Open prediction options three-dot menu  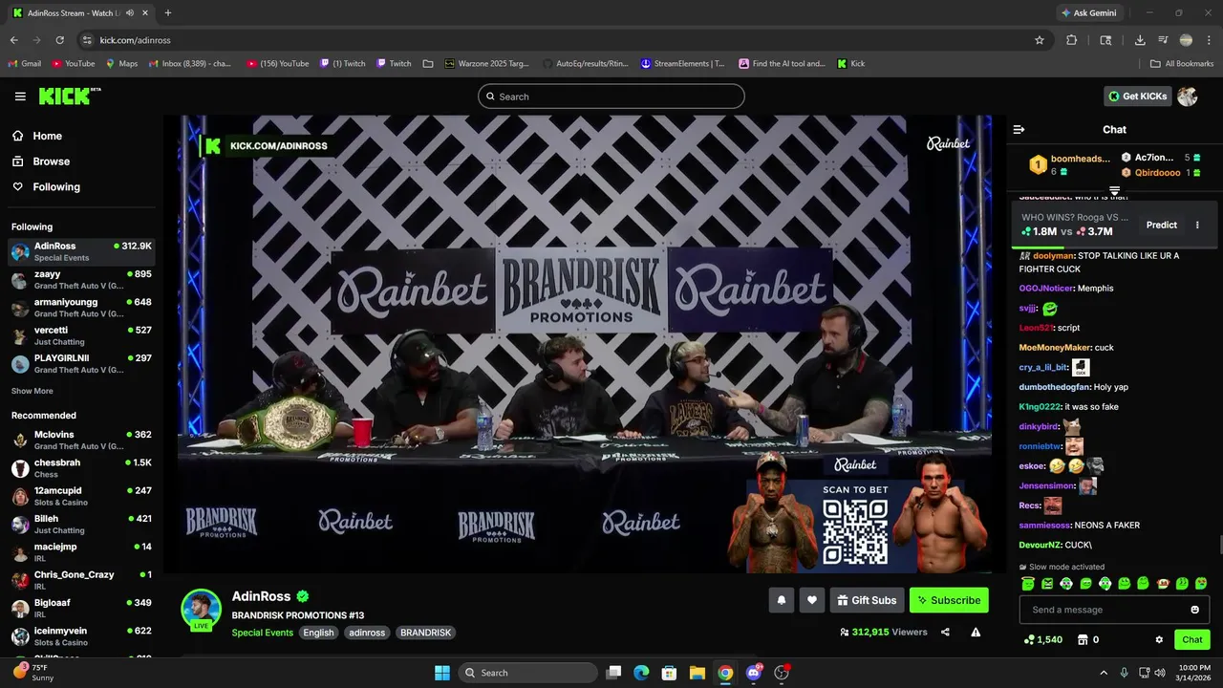click(x=1197, y=226)
